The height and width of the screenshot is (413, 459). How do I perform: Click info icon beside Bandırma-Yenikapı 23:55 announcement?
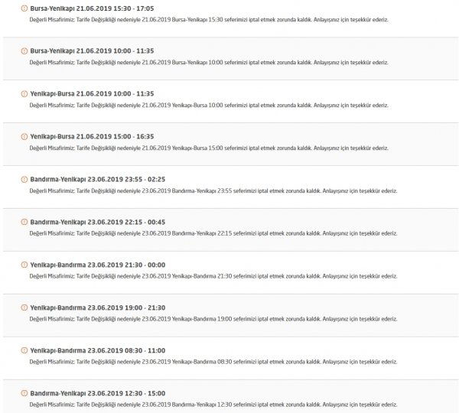(24, 180)
